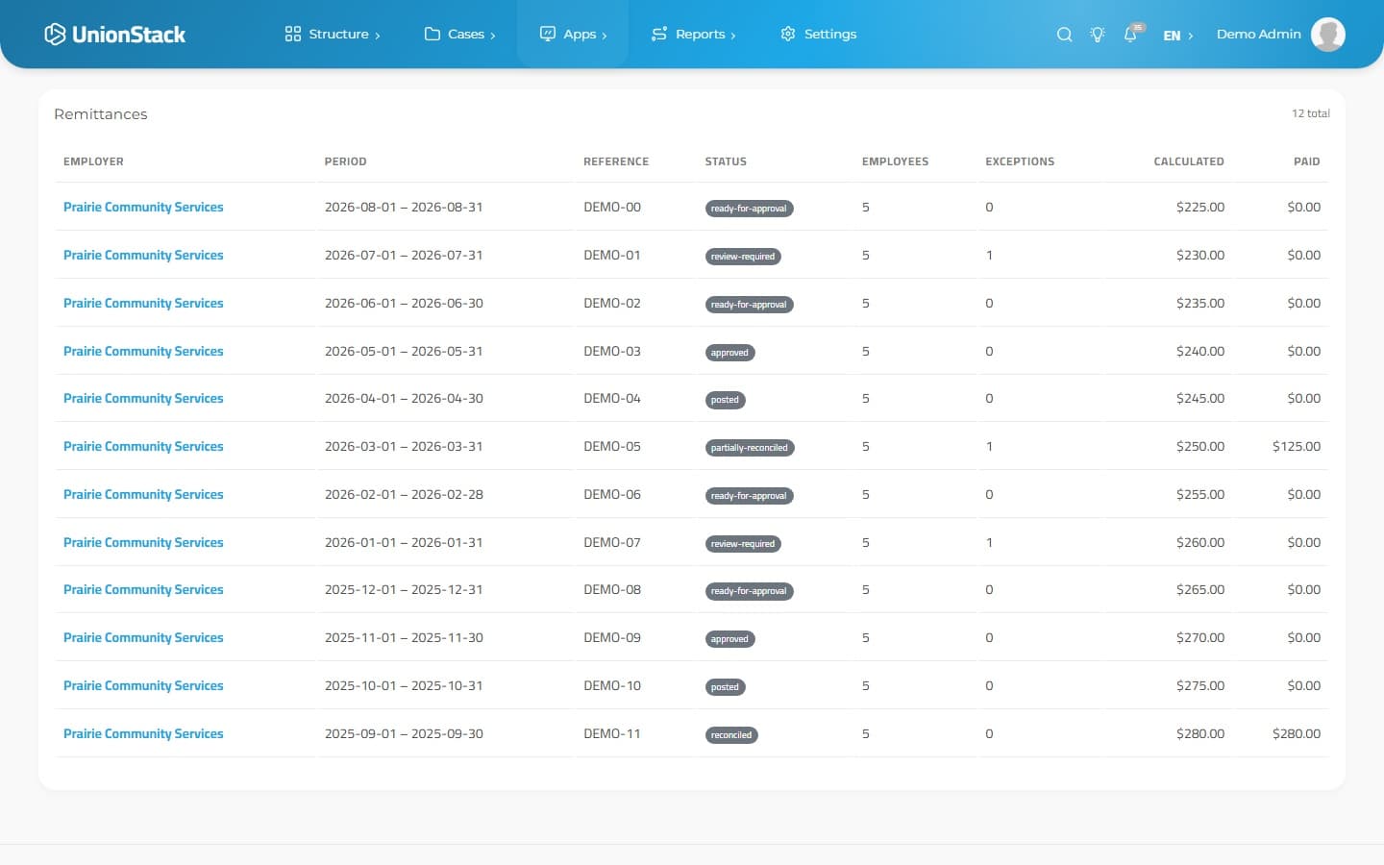Open the Demo Admin user menu

[1280, 34]
